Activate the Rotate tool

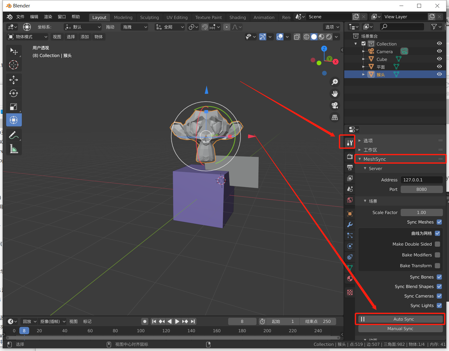14,93
